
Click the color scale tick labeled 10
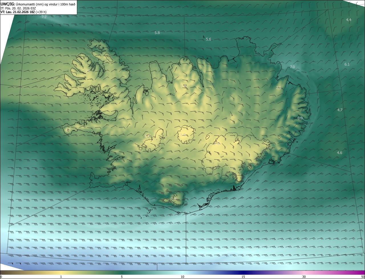182,277
